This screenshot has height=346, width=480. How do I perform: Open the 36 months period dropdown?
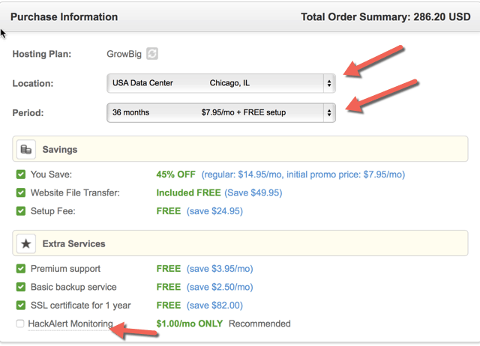click(221, 113)
